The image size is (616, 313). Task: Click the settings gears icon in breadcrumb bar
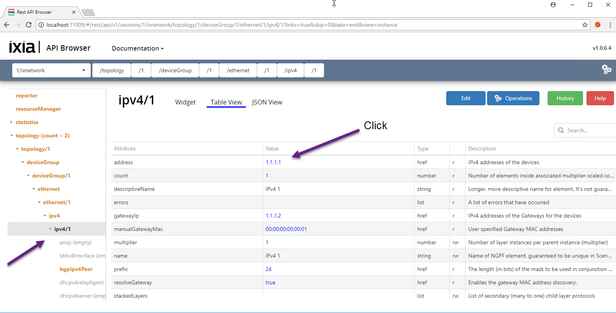[607, 70]
